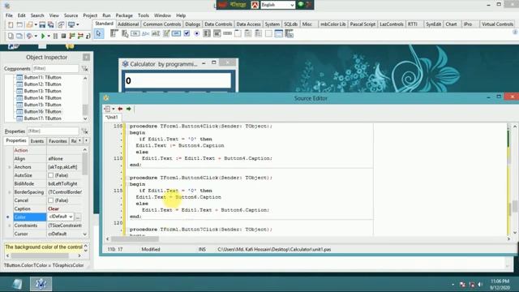Click the Color property ellipsis button

(x=78, y=217)
